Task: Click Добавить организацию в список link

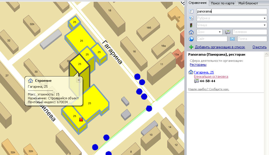Action: coord(220,47)
